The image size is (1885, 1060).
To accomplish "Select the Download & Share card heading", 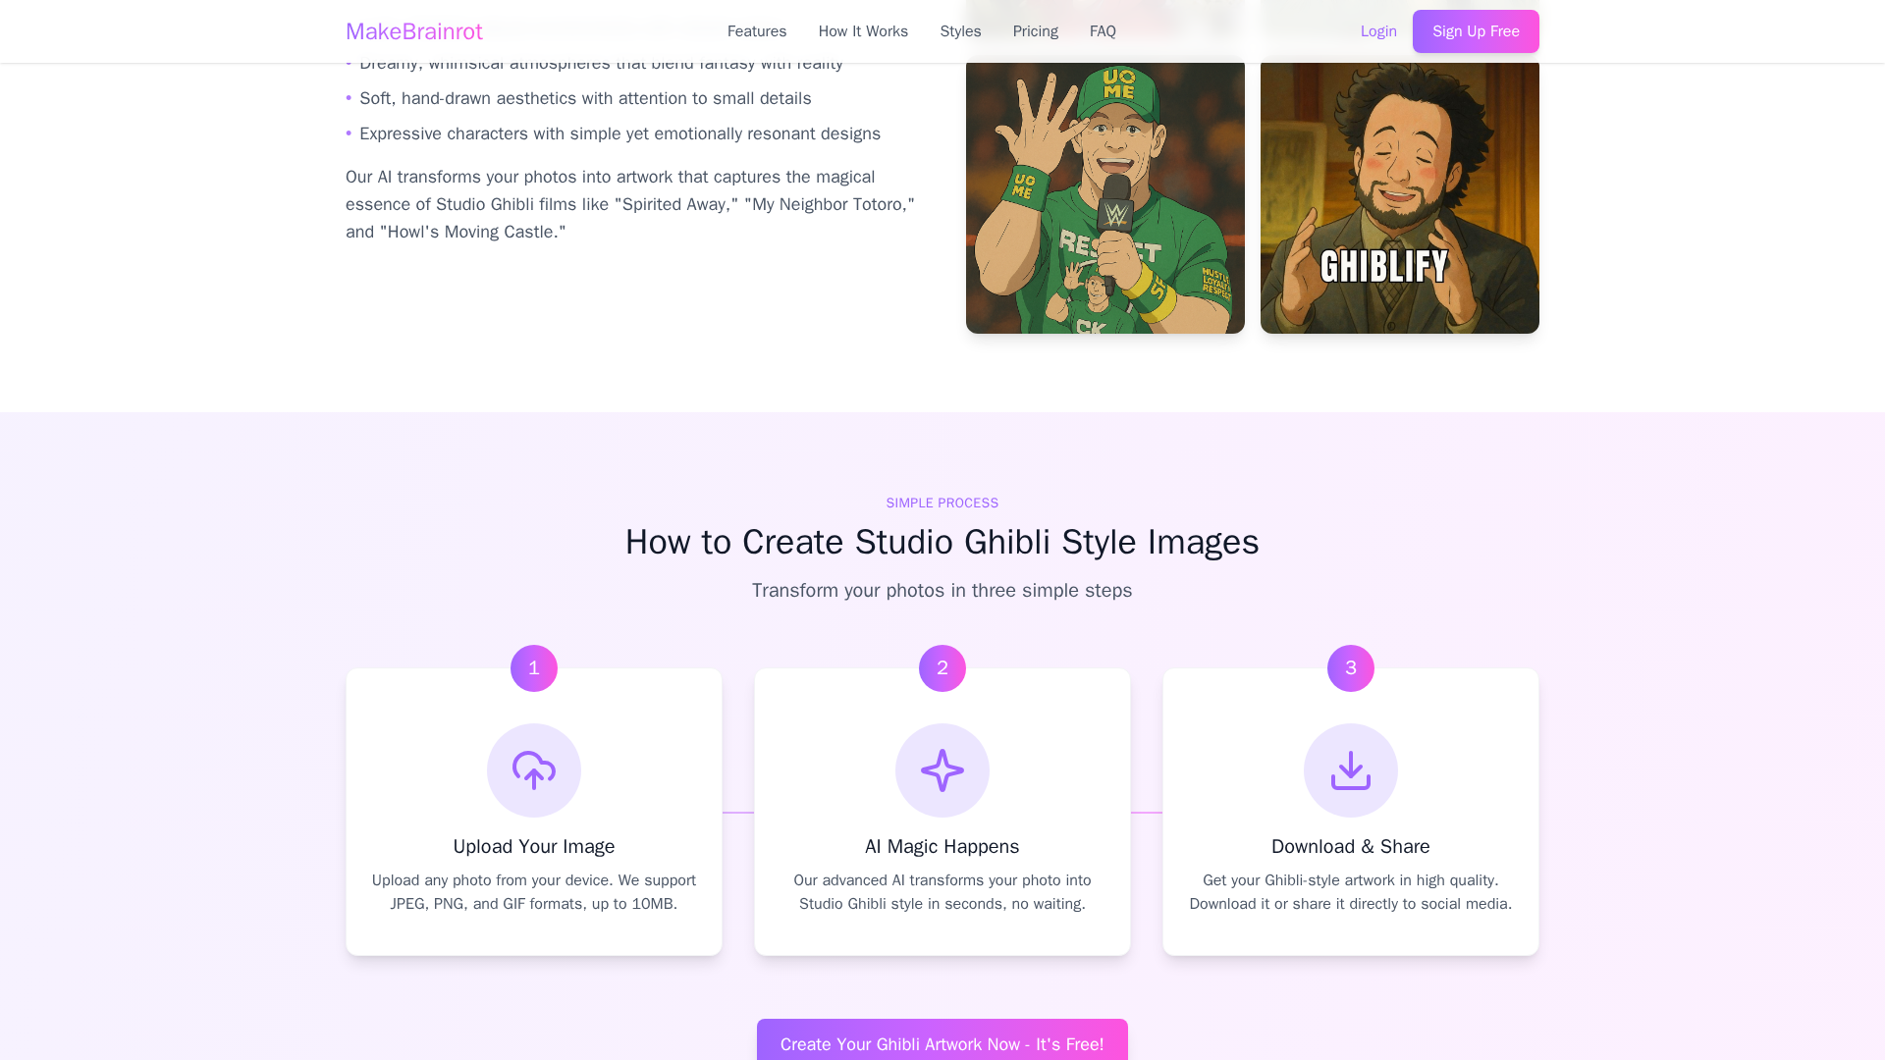I will (1351, 846).
